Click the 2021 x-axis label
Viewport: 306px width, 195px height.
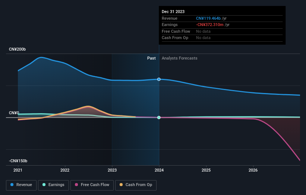[18, 170]
